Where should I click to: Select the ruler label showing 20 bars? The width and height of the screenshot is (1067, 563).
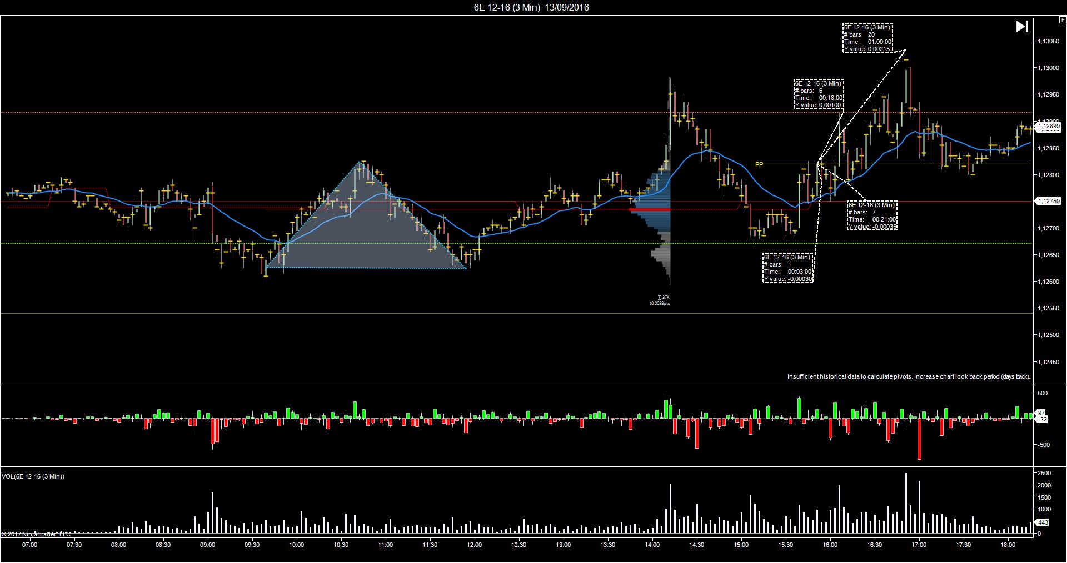867,38
